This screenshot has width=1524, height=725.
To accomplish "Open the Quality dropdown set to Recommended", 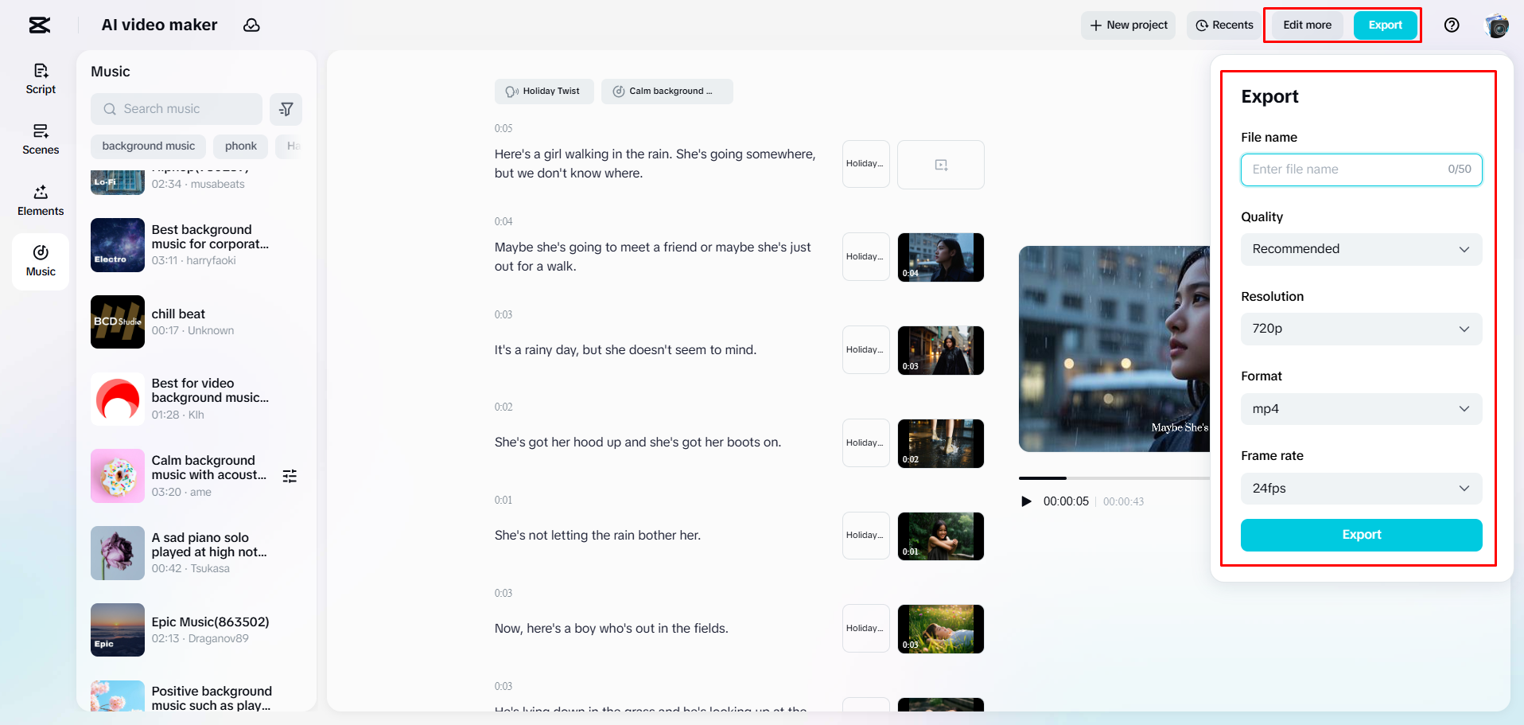I will click(x=1360, y=248).
